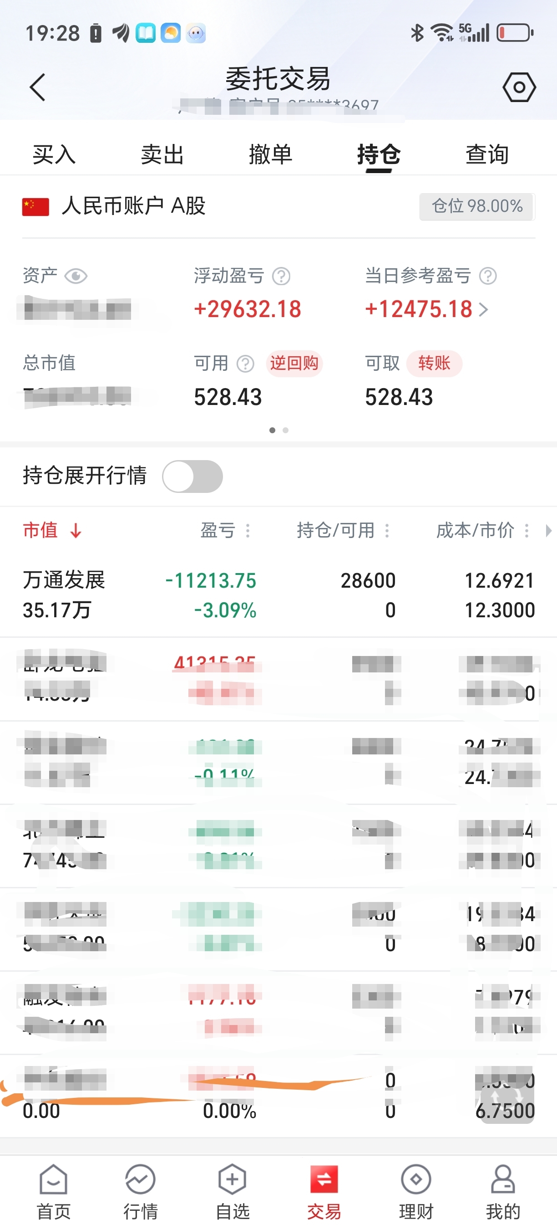Screen dimensions: 557x1230
Task: Switch to the 买入 tab
Action: click(54, 155)
